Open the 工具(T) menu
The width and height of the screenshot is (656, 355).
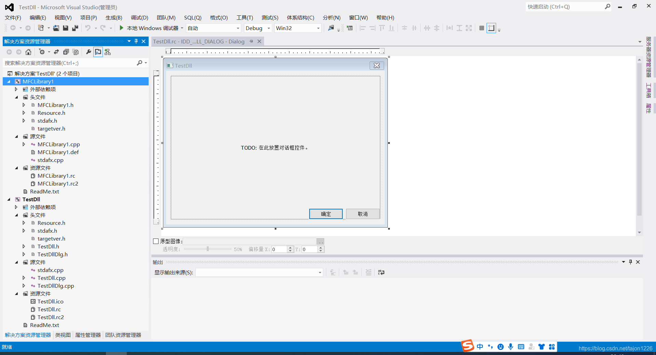pos(245,18)
